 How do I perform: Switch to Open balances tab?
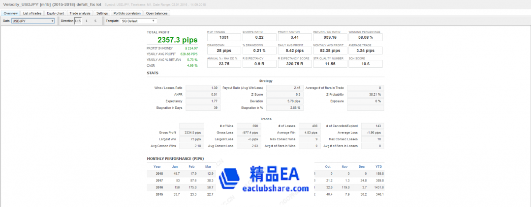(156, 13)
